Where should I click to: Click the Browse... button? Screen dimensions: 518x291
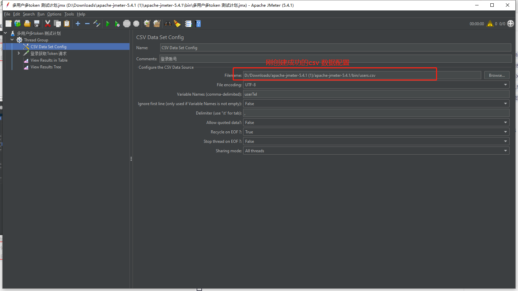coord(497,75)
